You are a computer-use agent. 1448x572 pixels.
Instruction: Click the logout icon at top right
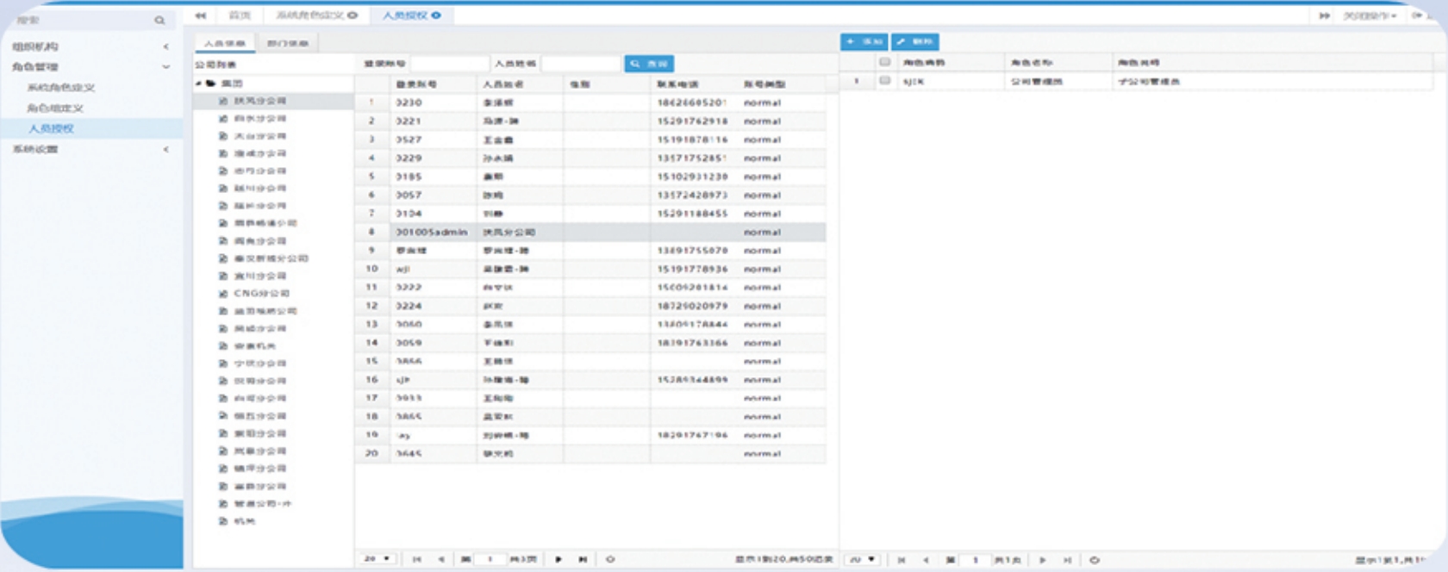coord(1416,16)
